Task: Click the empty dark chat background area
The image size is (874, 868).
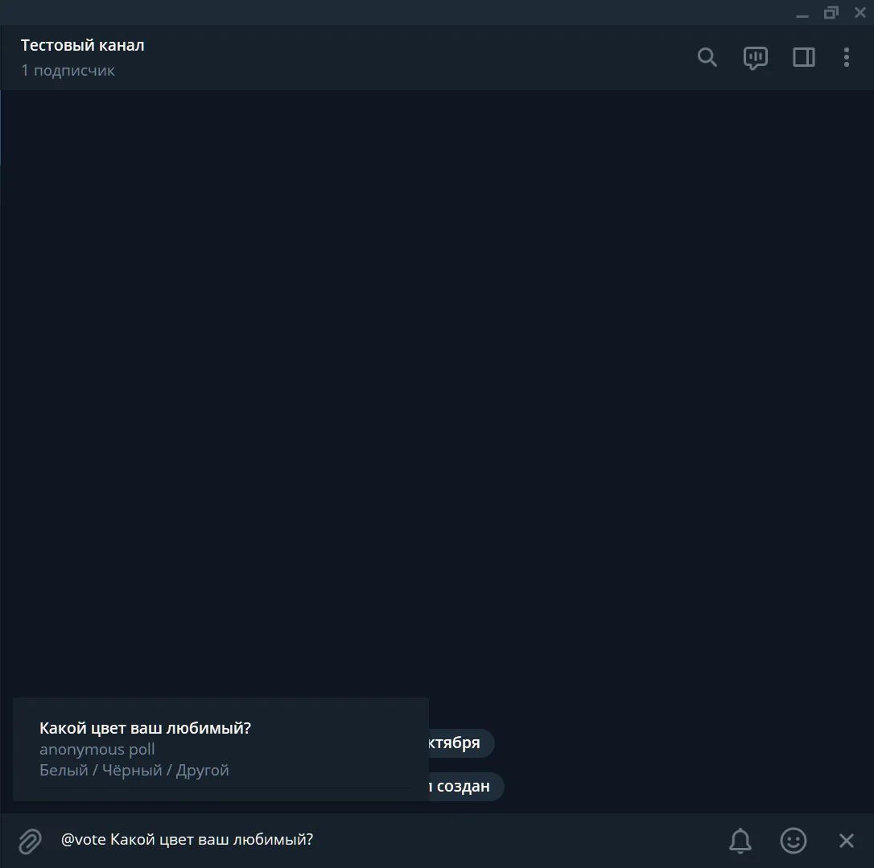Action: click(437, 390)
